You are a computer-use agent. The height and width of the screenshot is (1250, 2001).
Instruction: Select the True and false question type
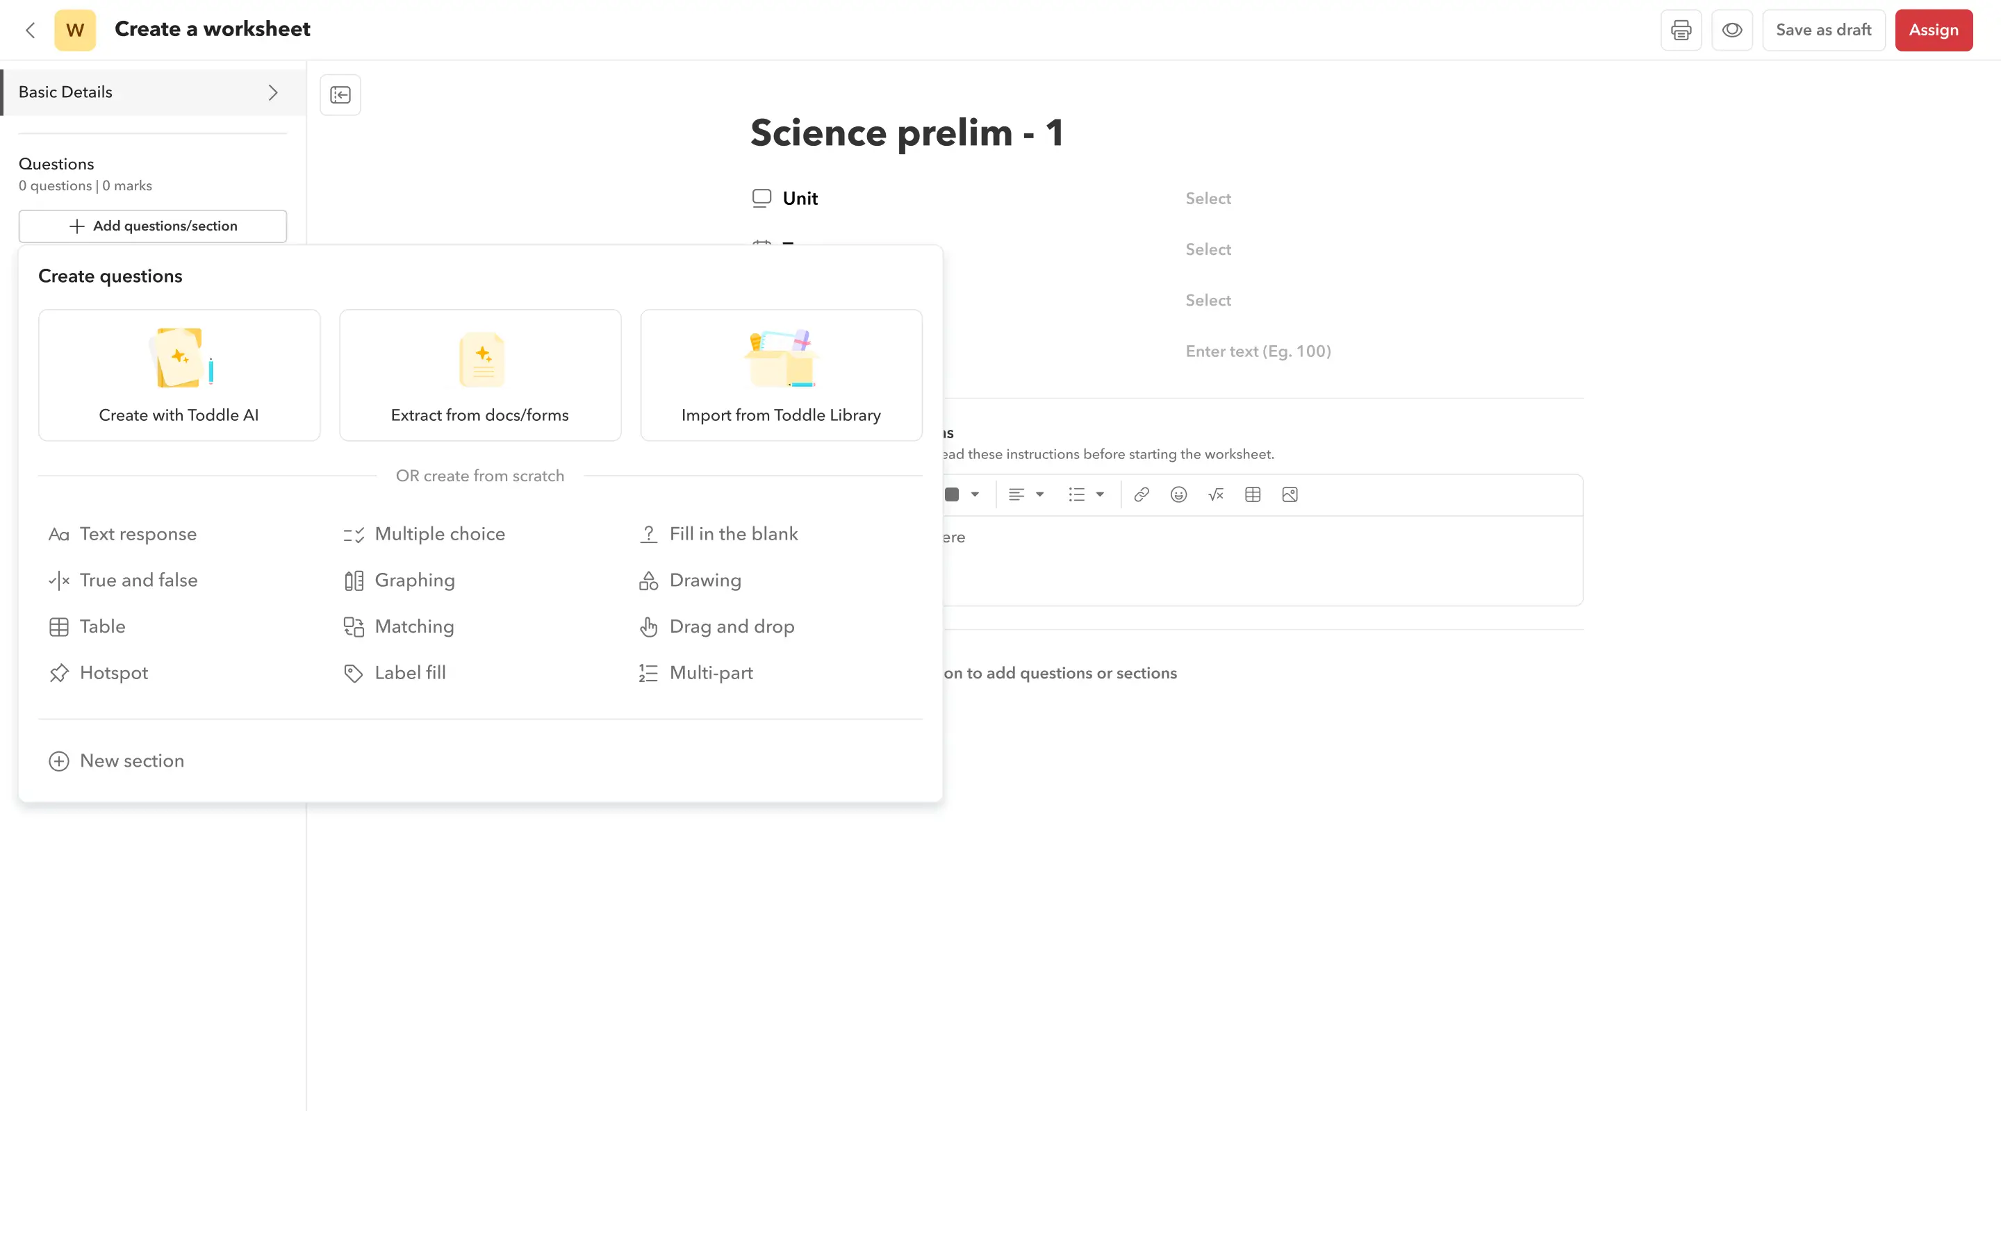pos(139,581)
